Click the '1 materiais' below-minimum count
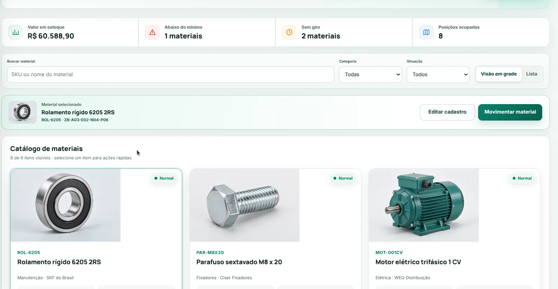 click(183, 36)
